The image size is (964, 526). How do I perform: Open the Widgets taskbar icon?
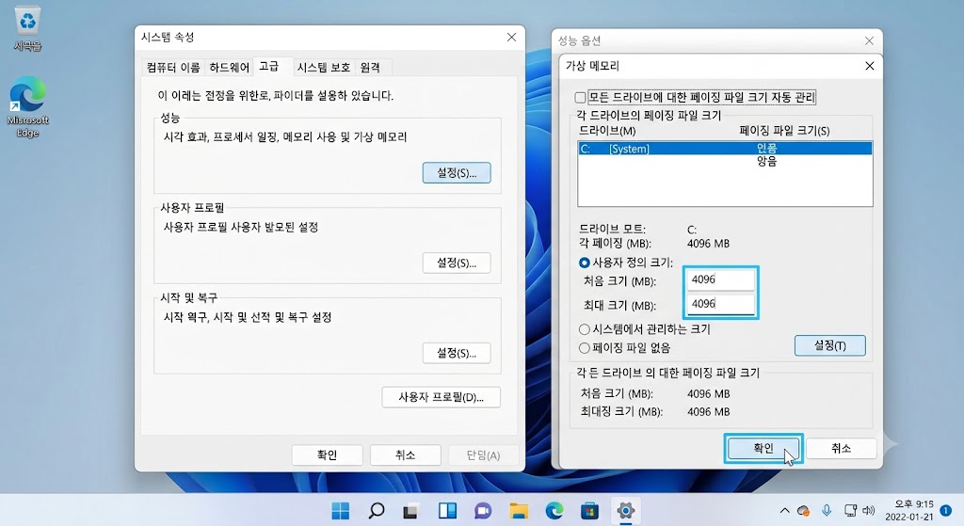pos(447,511)
